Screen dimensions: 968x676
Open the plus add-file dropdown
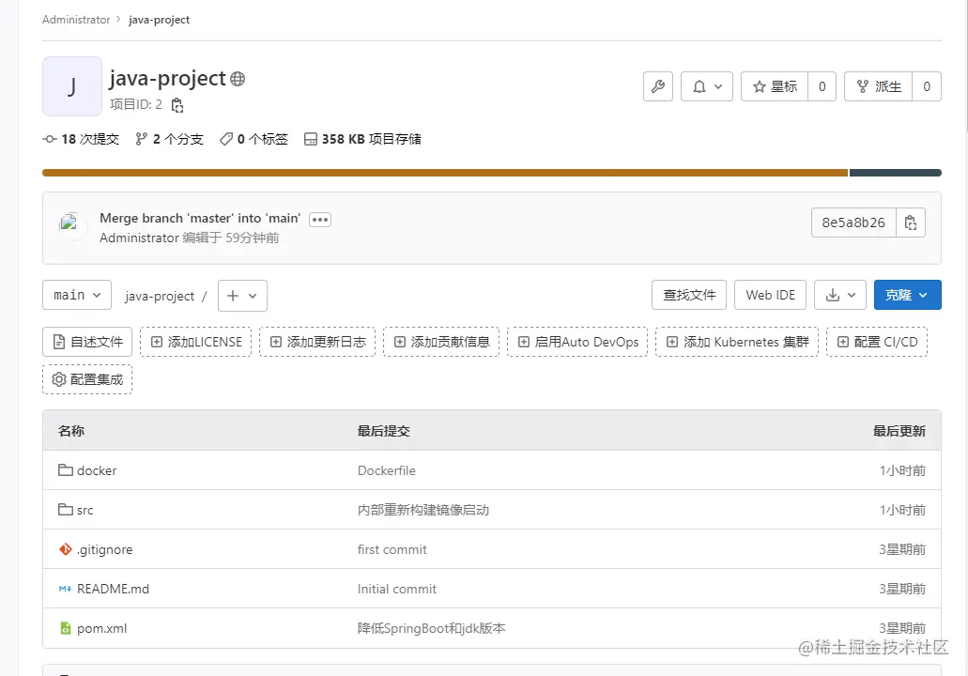pyautogui.click(x=242, y=296)
